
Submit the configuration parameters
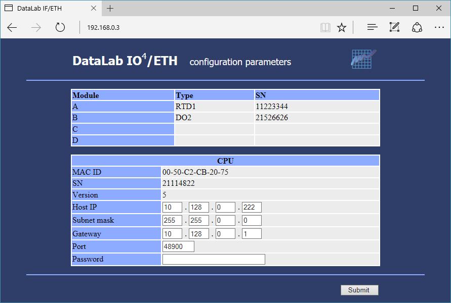tap(359, 290)
